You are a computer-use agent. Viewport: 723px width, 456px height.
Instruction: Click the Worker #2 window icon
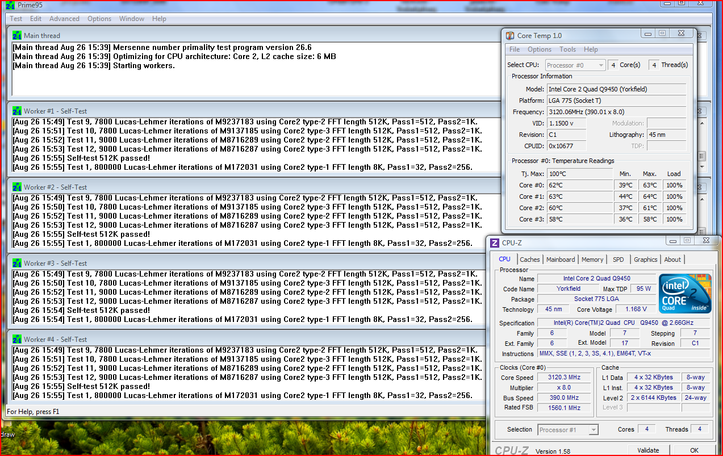tap(17, 187)
